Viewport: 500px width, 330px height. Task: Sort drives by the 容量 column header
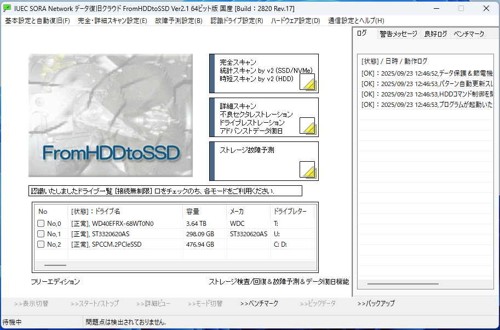tap(193, 212)
